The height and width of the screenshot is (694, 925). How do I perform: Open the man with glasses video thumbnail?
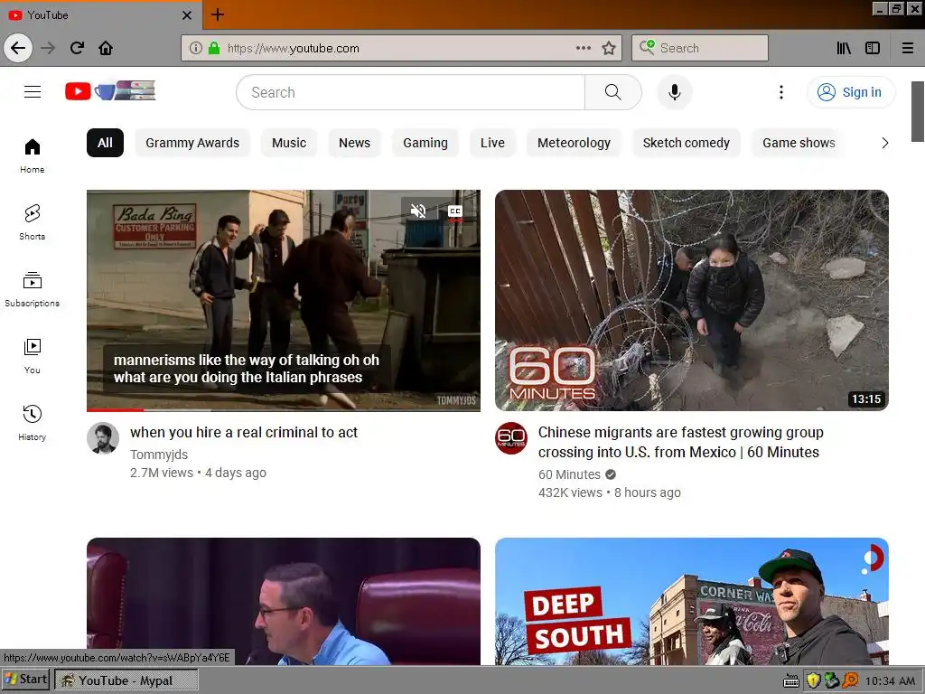(x=283, y=601)
